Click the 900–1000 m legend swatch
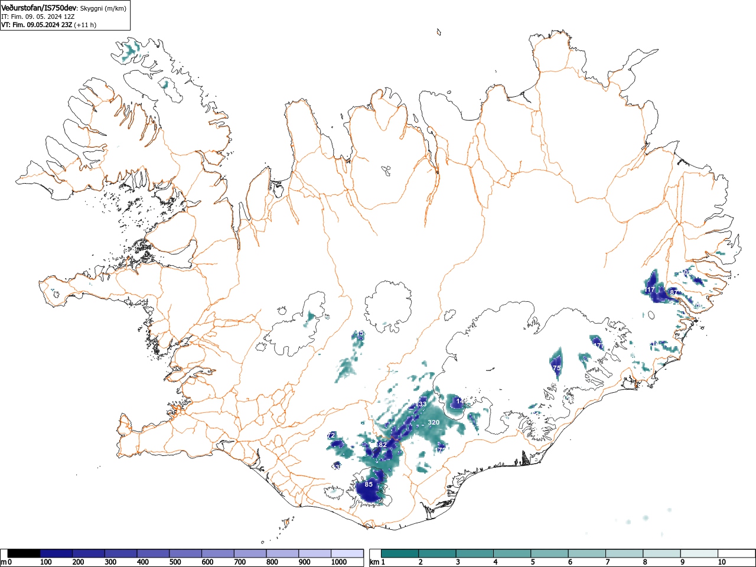Screen dimensions: 756x567 (x=315, y=553)
